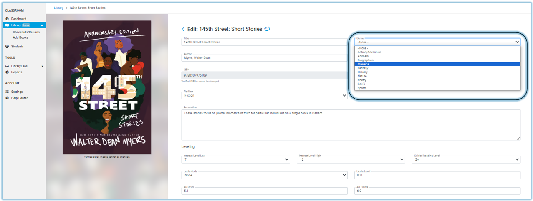
Task: Click the 145th Street book cover image
Action: 107,87
